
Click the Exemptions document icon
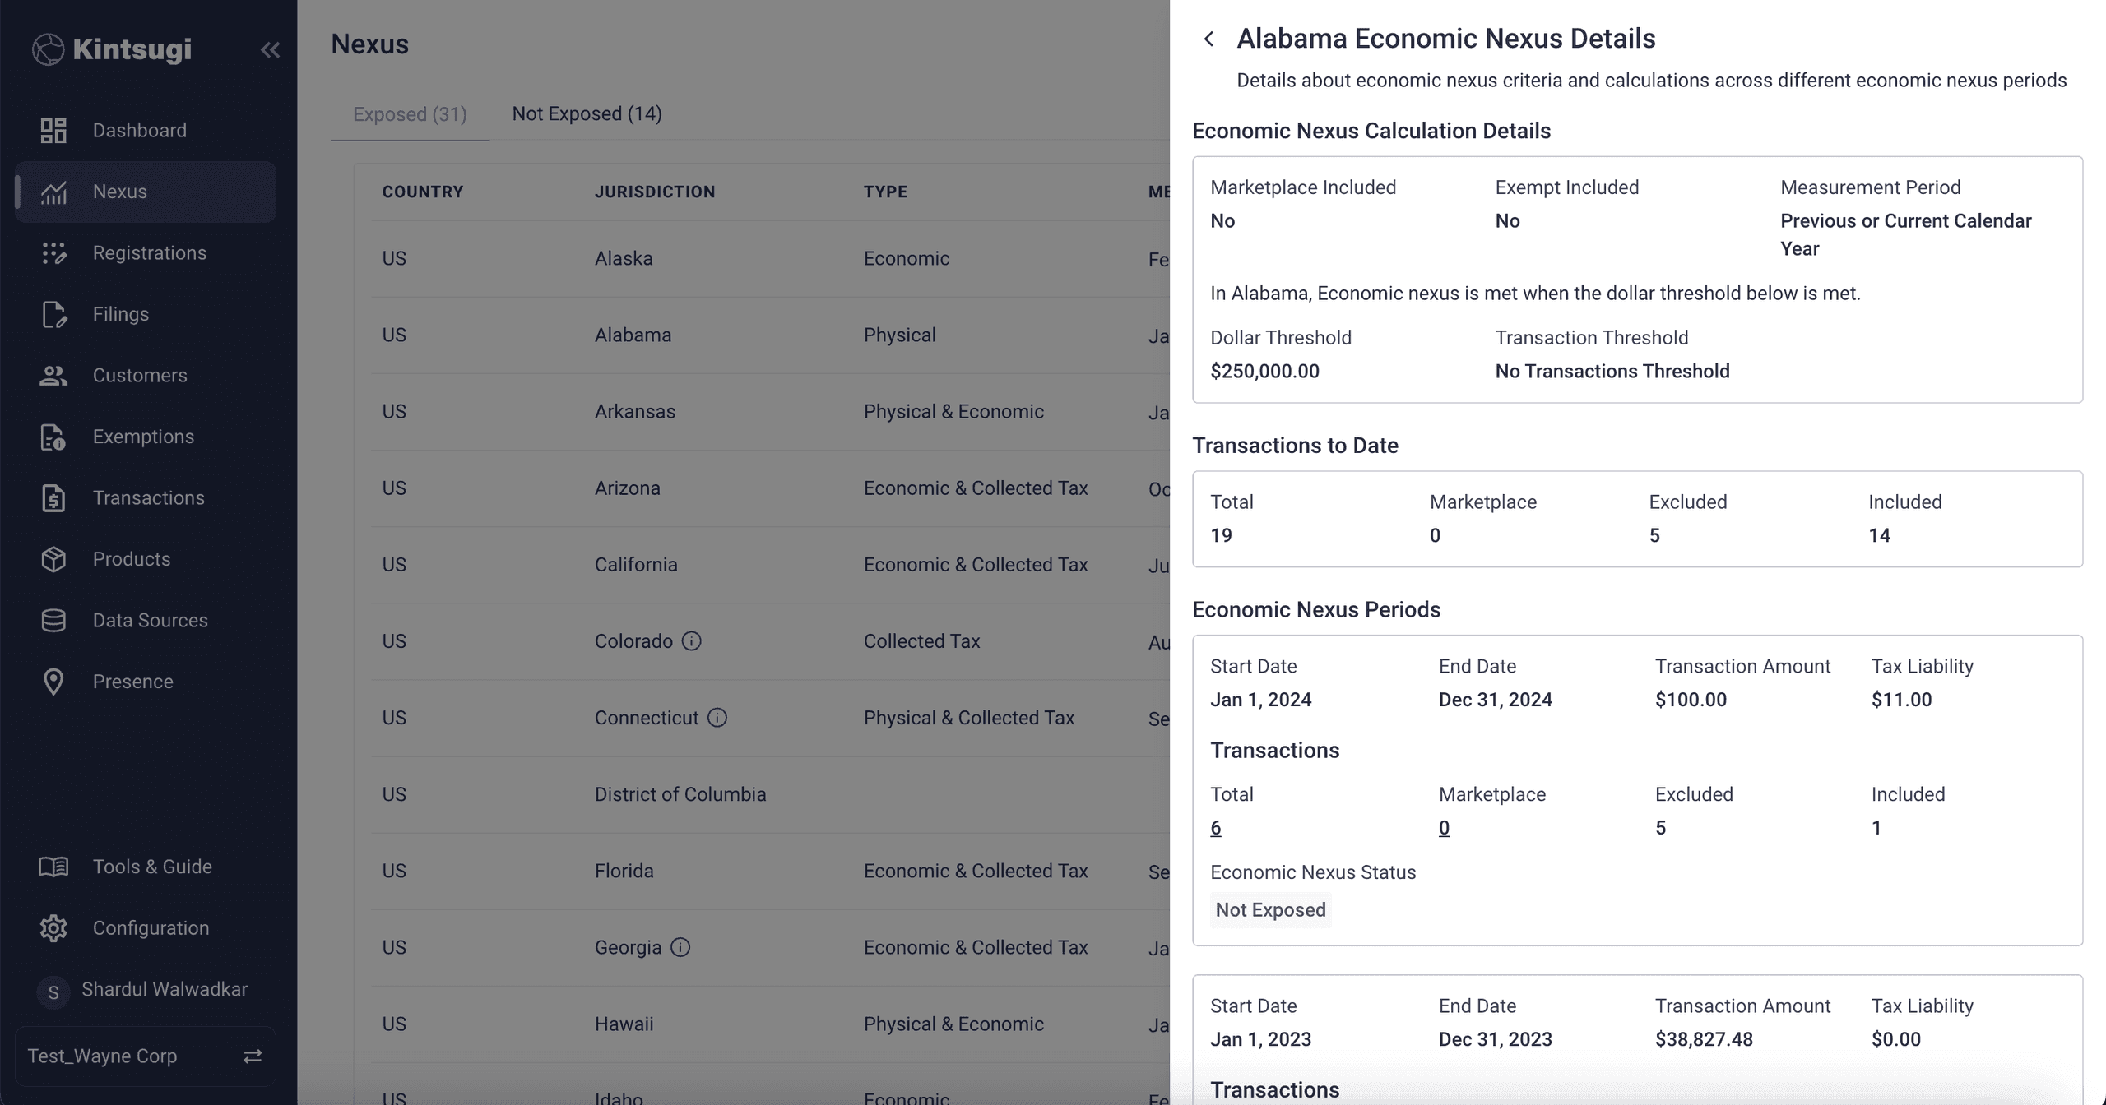53,437
